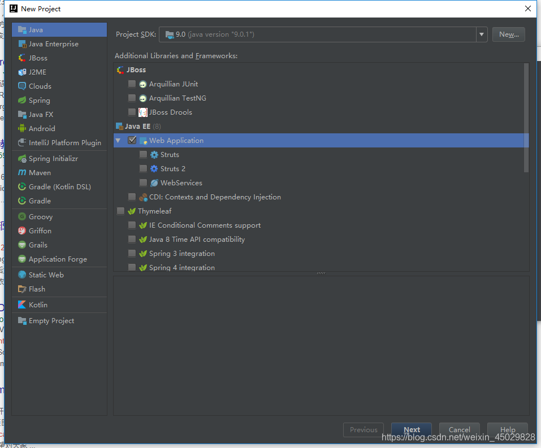Tick the Struts checkbox
The image size is (541, 448).
point(143,154)
